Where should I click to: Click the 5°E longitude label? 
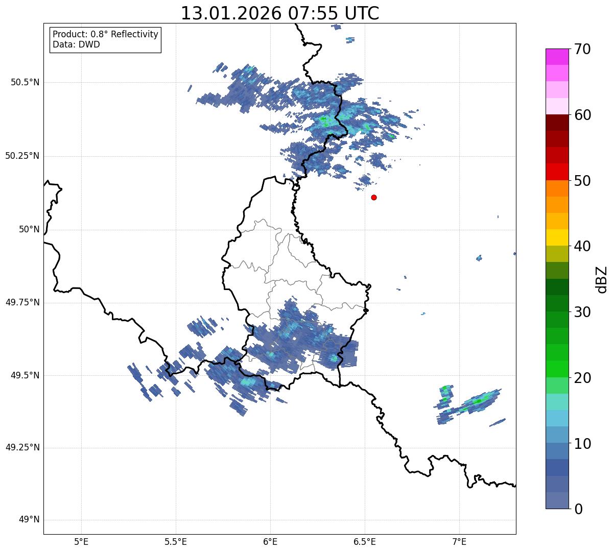click(81, 541)
